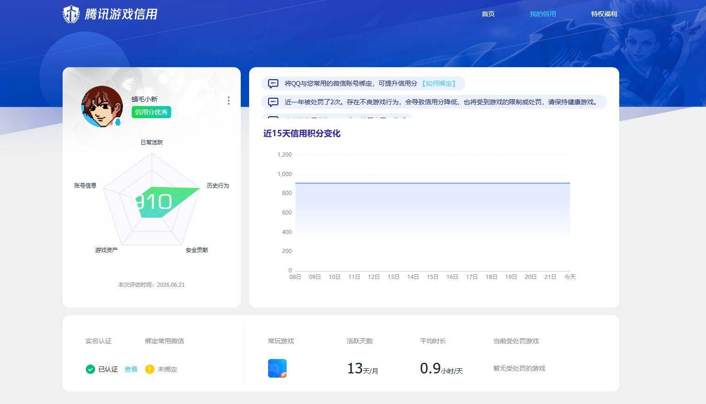Click the 信用分优秀 badge
The image size is (706, 404).
click(151, 112)
